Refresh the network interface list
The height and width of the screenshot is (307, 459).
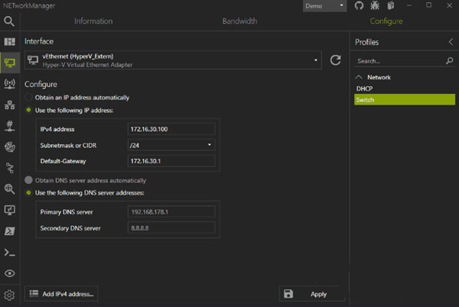pyautogui.click(x=335, y=60)
